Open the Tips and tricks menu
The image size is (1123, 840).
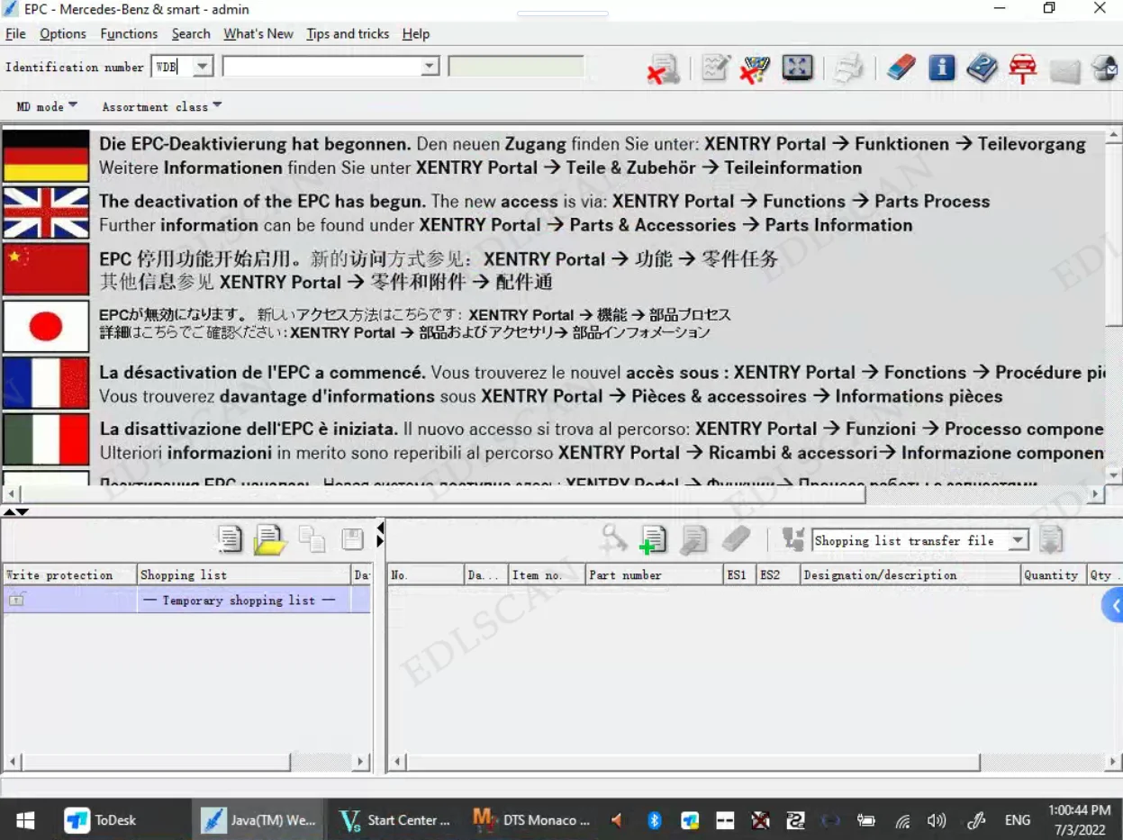pyautogui.click(x=348, y=33)
